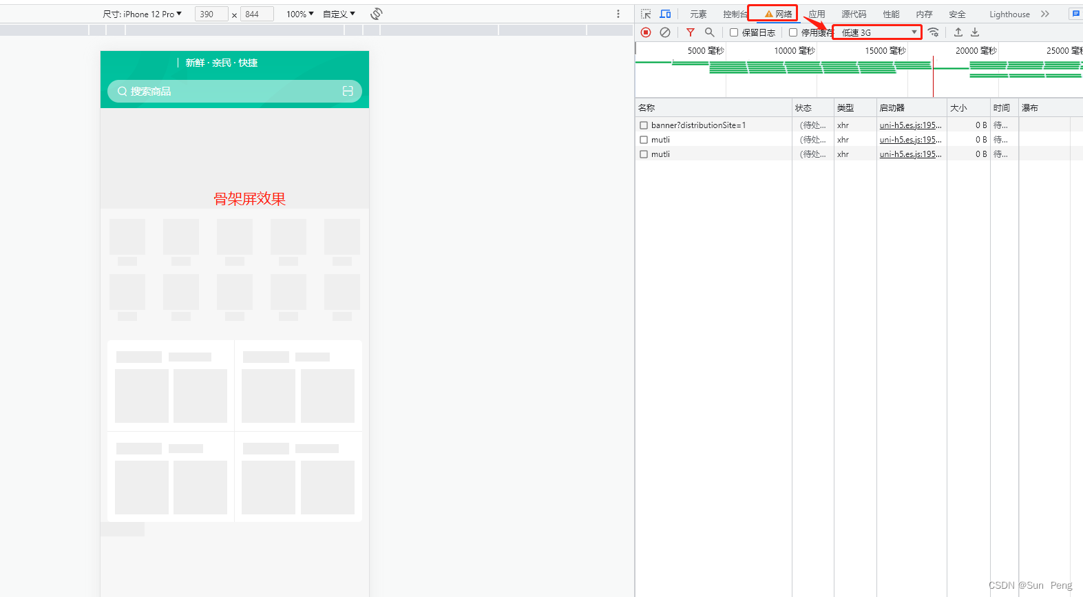Viewport: 1083px width, 597px height.
Task: Check the banner?distributionSite=1 row checkbox
Action: pos(644,125)
